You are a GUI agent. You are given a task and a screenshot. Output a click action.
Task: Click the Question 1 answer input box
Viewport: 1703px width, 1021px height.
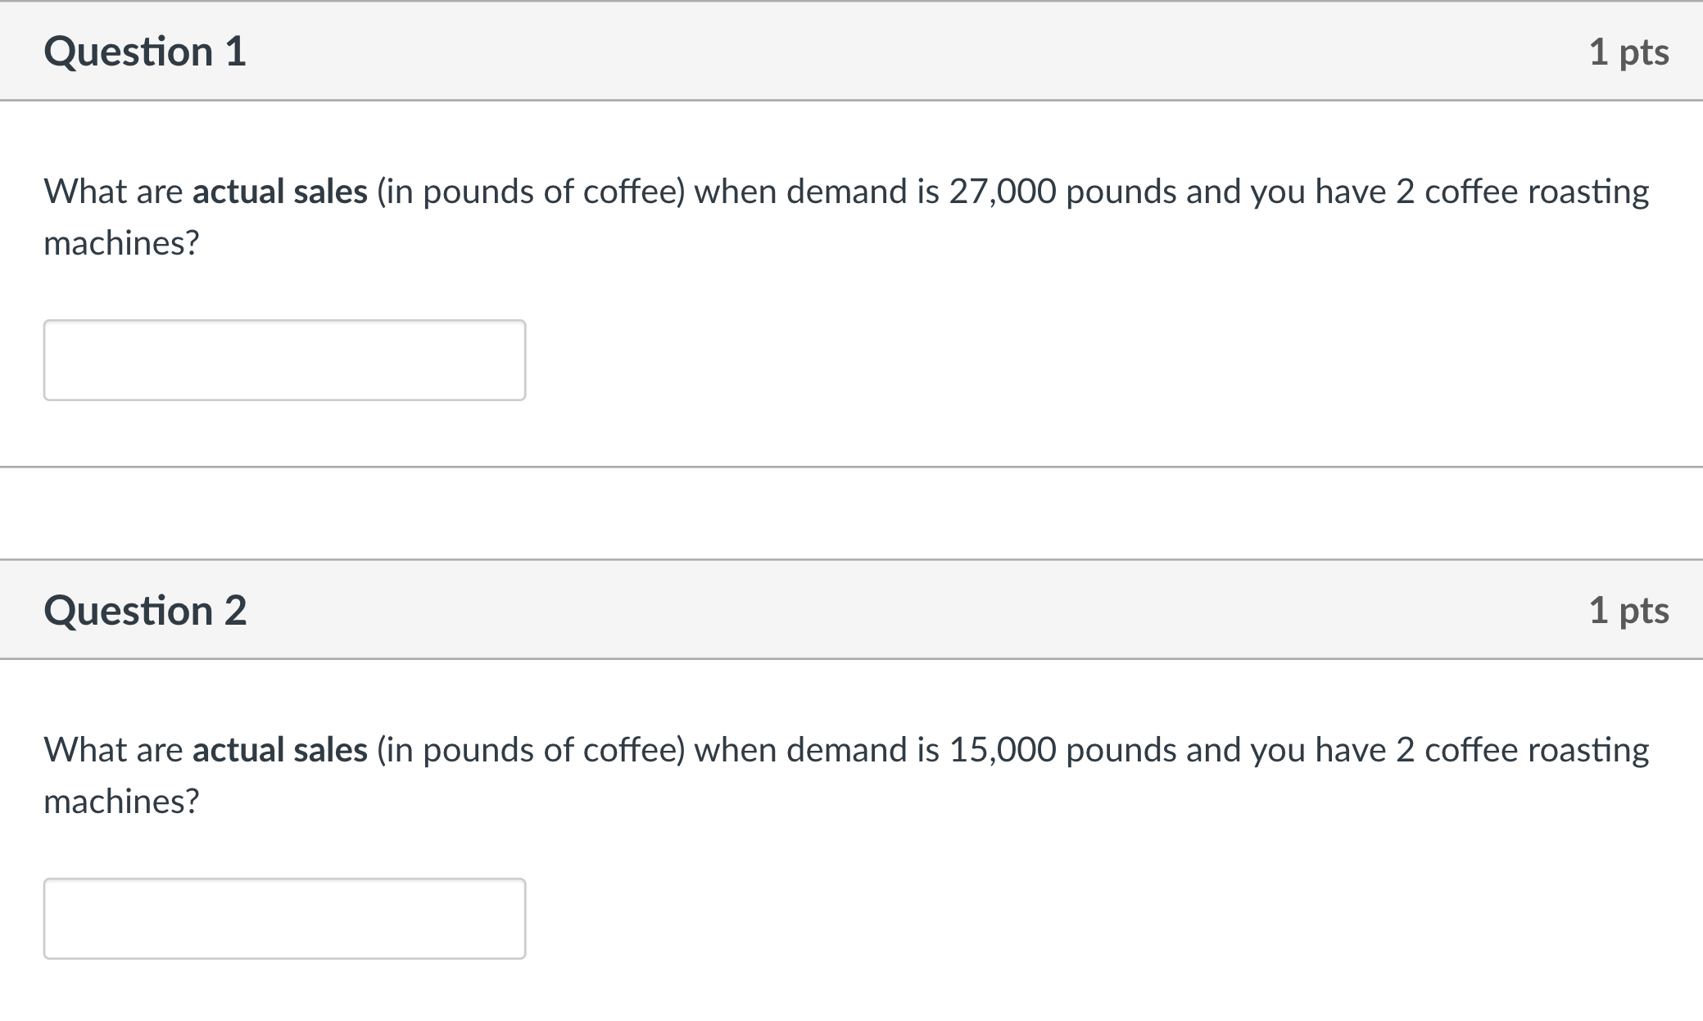point(284,360)
